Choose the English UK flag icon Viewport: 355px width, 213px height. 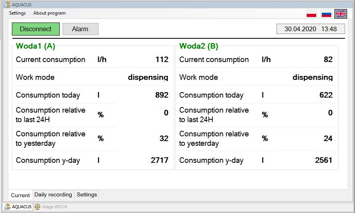pos(340,14)
